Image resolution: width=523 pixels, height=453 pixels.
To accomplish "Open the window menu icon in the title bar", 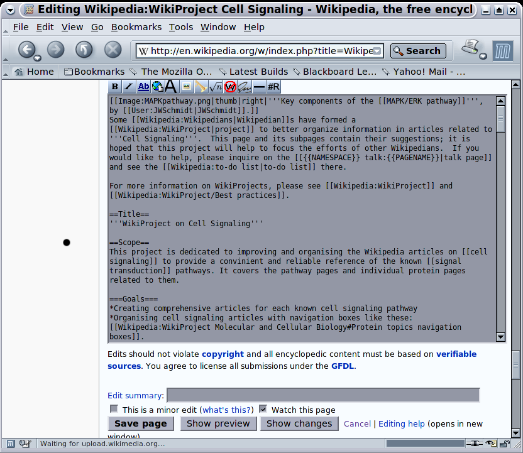I will pyautogui.click(x=10, y=10).
